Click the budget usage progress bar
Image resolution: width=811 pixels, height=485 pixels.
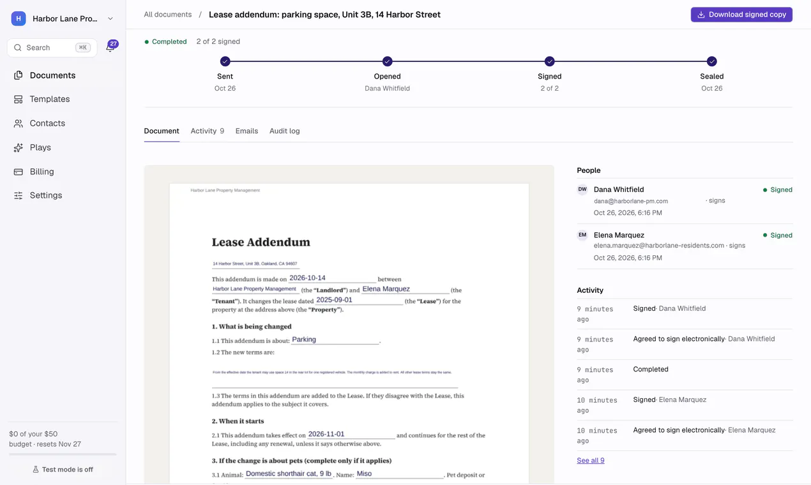coord(63,454)
